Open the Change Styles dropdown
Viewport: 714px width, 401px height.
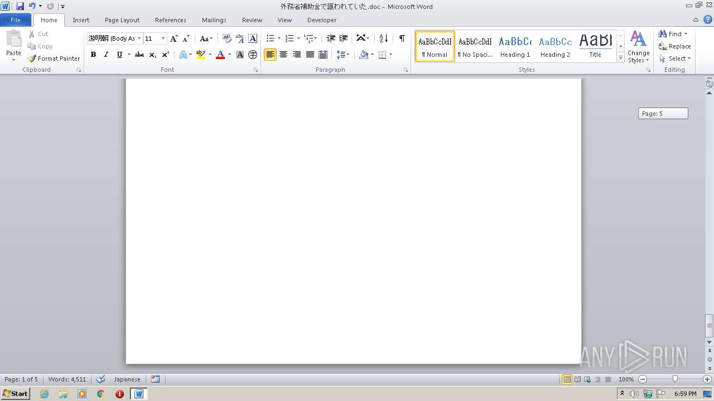[639, 47]
